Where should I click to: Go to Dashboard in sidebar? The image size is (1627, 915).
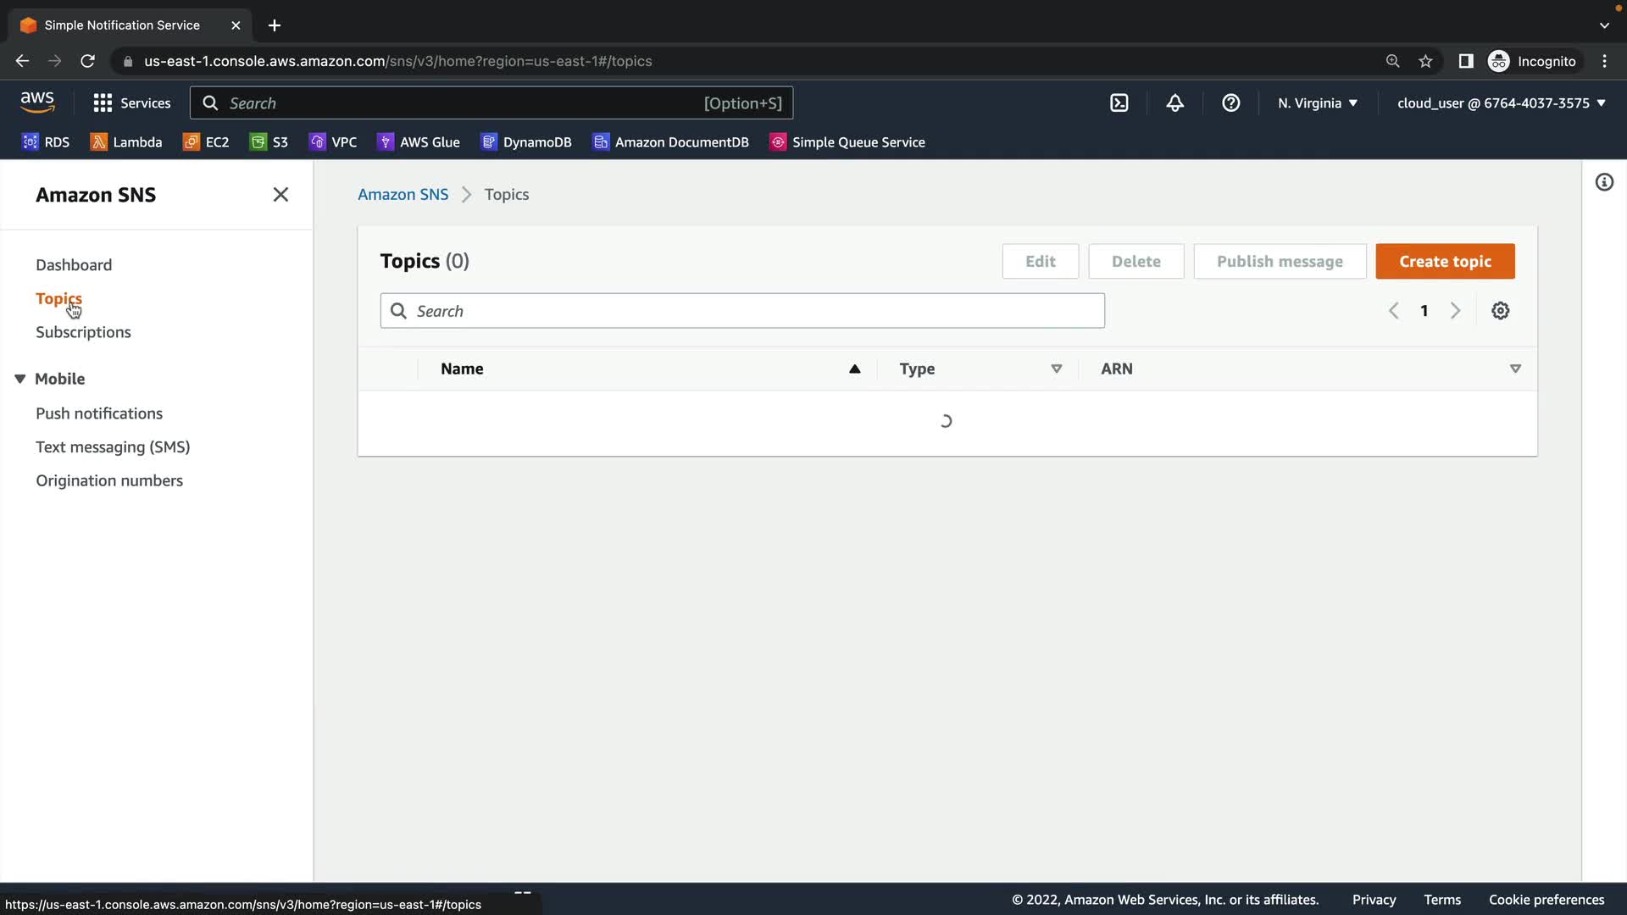[x=74, y=265]
